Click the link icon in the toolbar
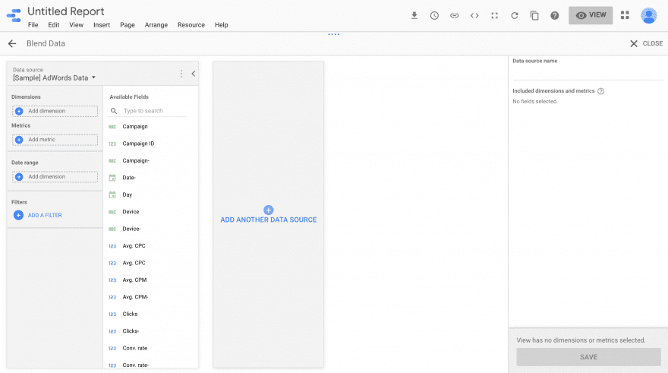This screenshot has width=668, height=373. point(454,16)
